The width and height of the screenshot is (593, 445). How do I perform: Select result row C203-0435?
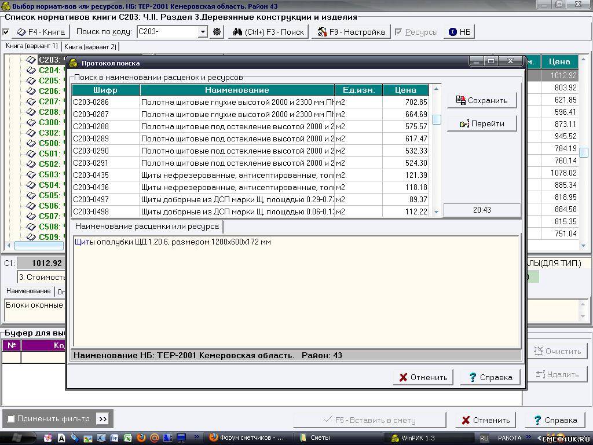tap(250, 175)
